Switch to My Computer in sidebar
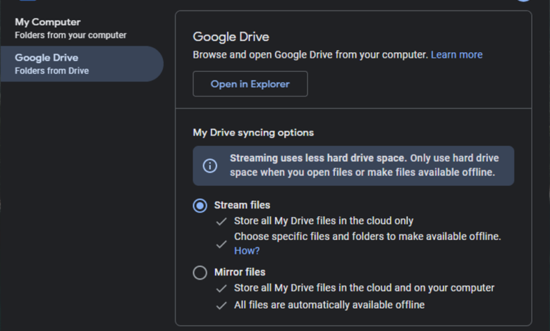This screenshot has height=331, width=550. pyautogui.click(x=48, y=23)
